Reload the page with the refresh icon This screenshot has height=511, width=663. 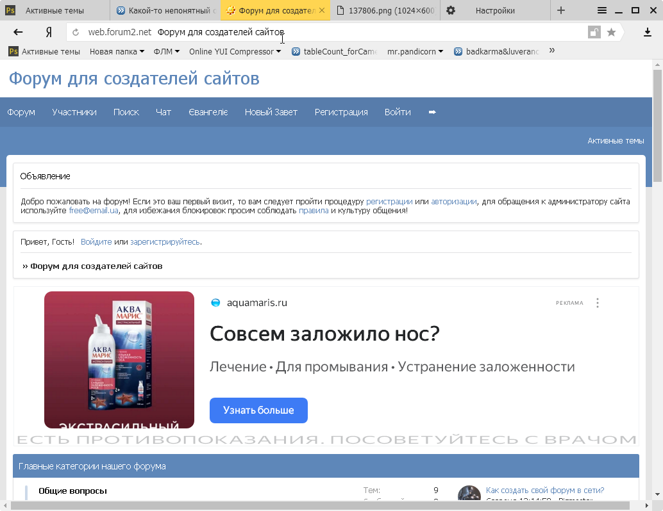[76, 33]
